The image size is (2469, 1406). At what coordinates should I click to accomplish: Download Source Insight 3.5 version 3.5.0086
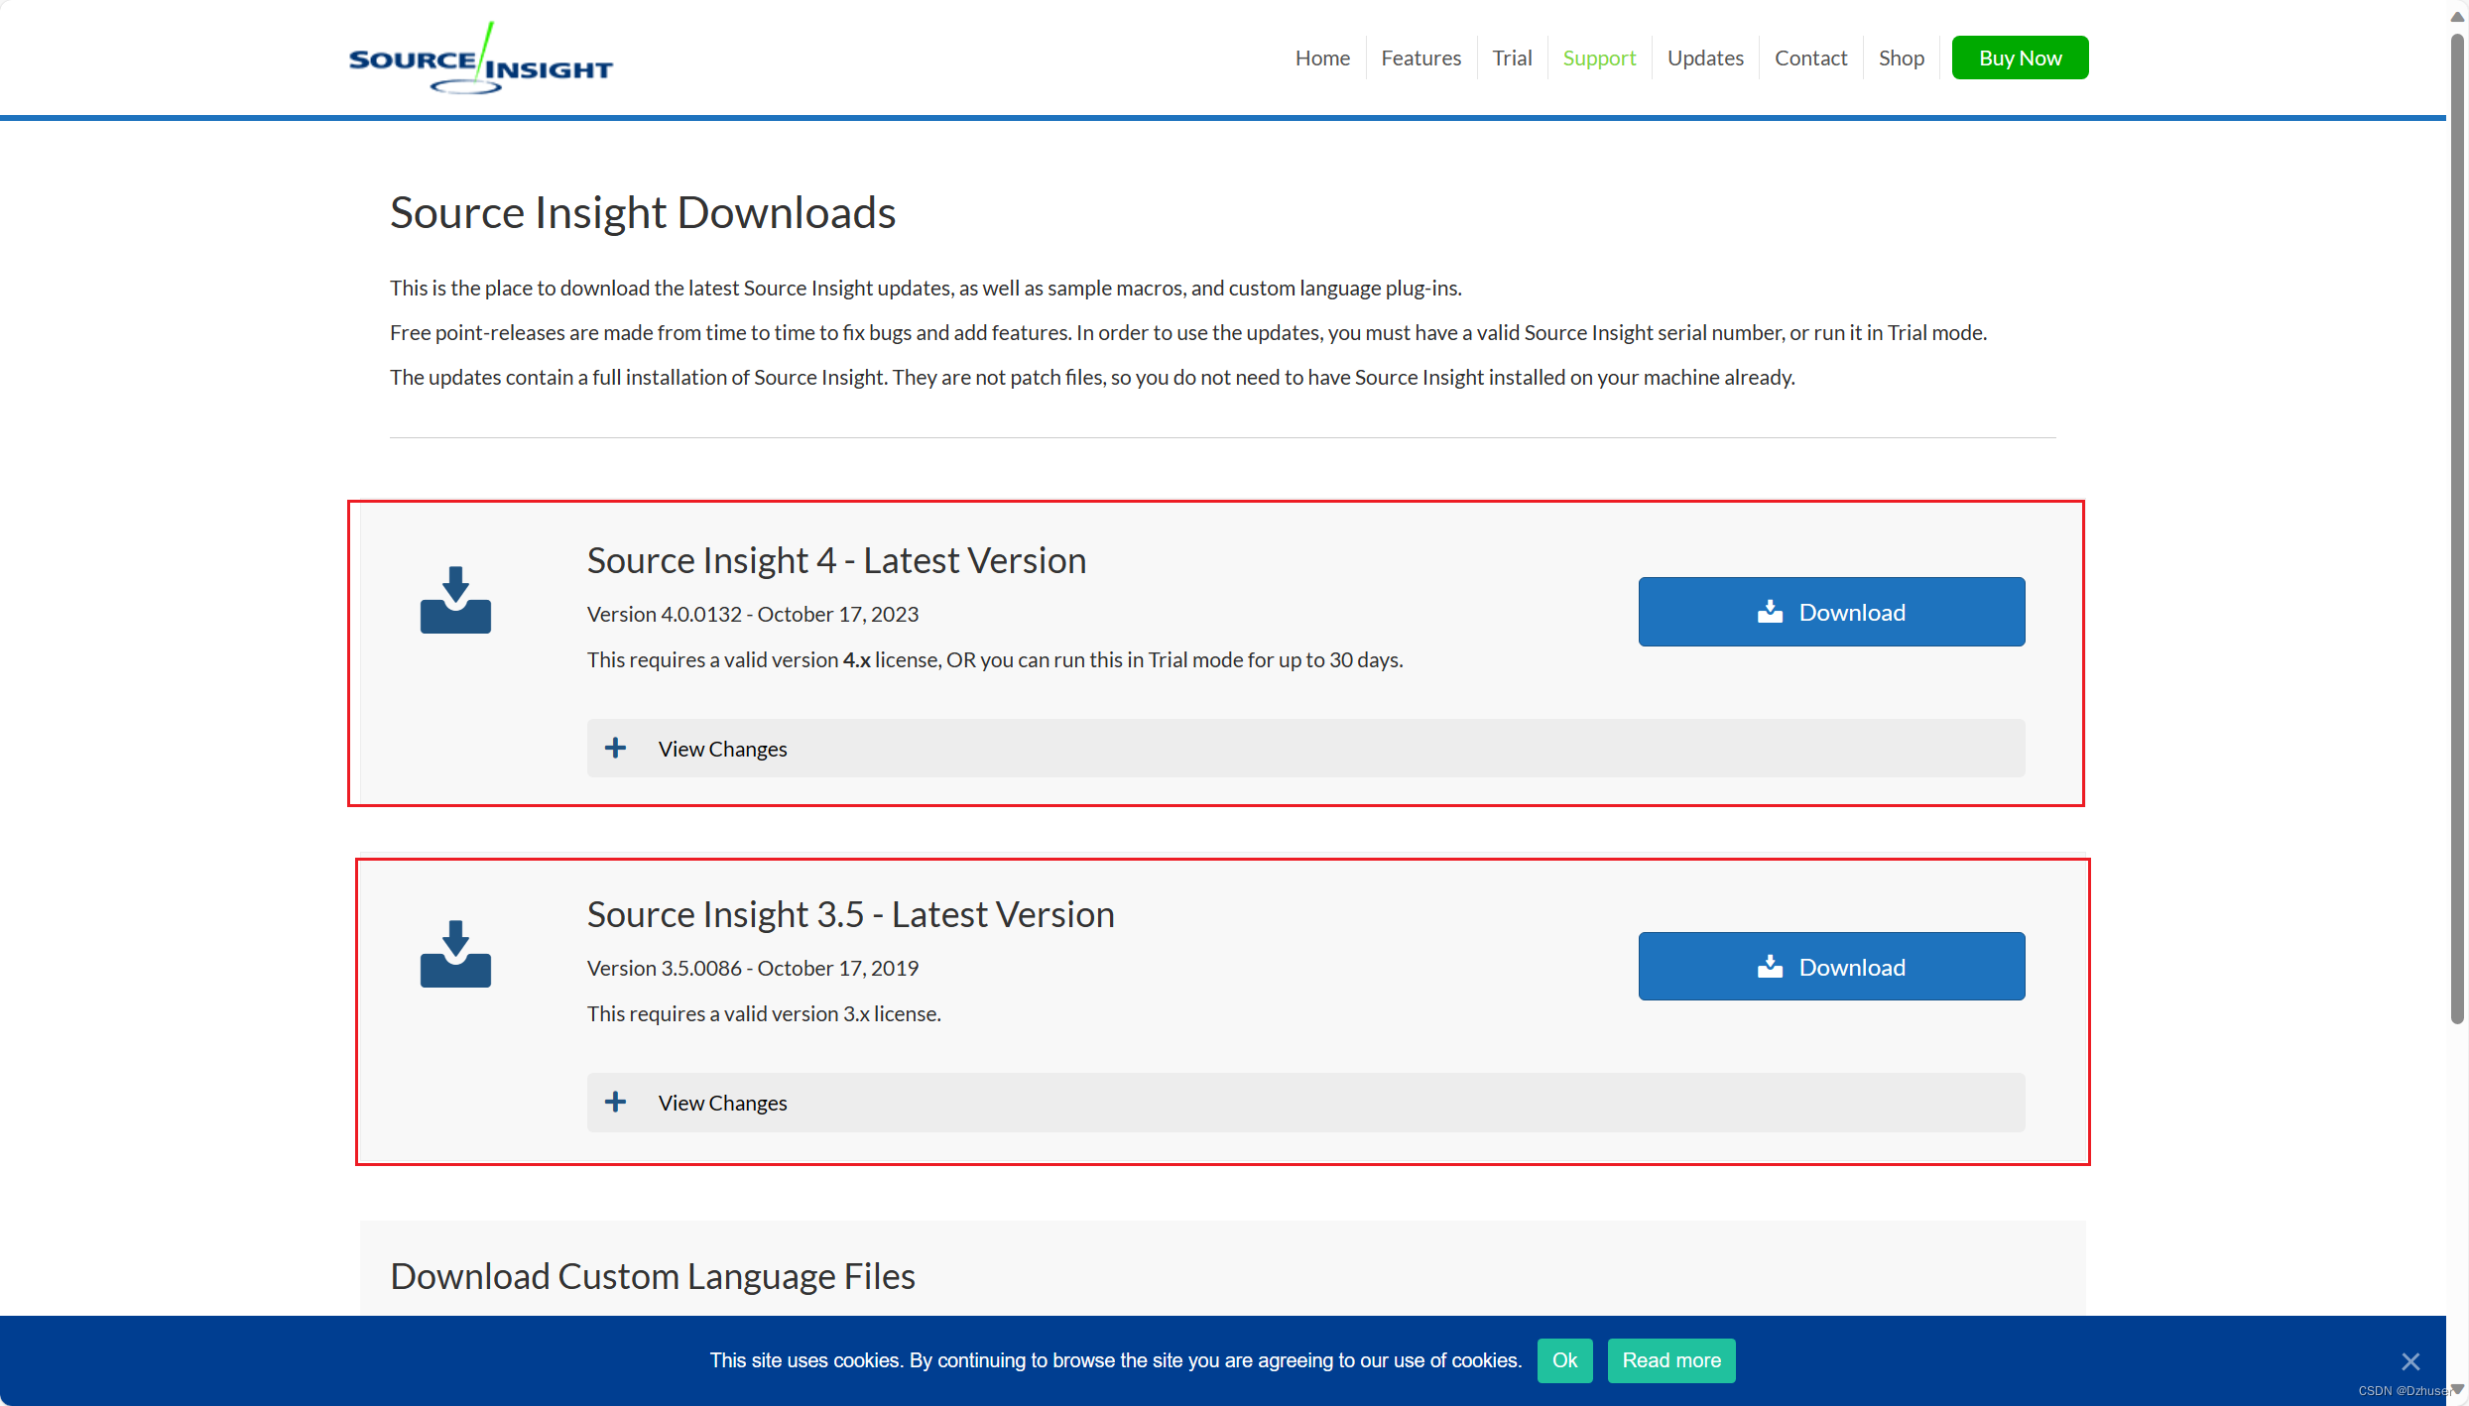click(1831, 967)
